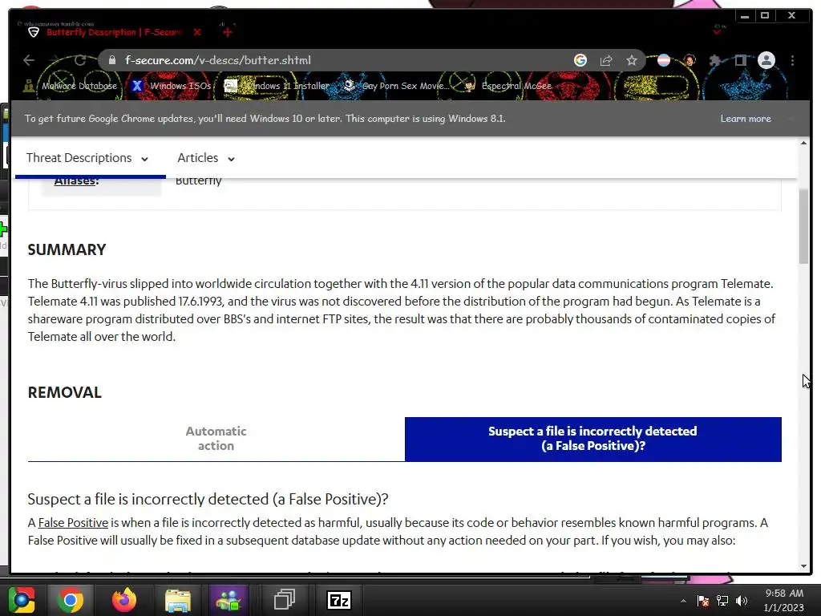Click the volume speaker tray icon
821x616 pixels.
pyautogui.click(x=742, y=601)
